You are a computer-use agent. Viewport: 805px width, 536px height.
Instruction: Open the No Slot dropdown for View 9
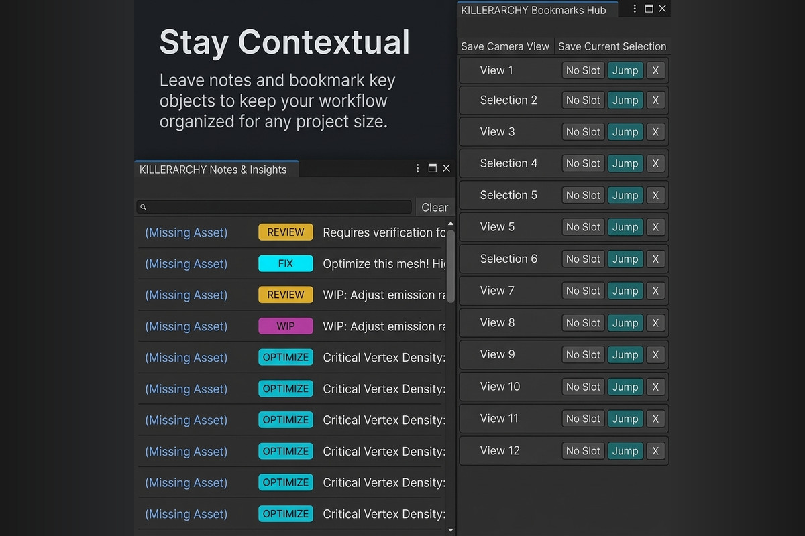click(x=583, y=354)
